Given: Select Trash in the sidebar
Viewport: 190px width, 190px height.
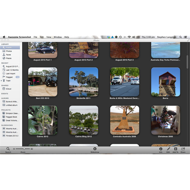Looking at the screenshot, I should tap(8, 80).
